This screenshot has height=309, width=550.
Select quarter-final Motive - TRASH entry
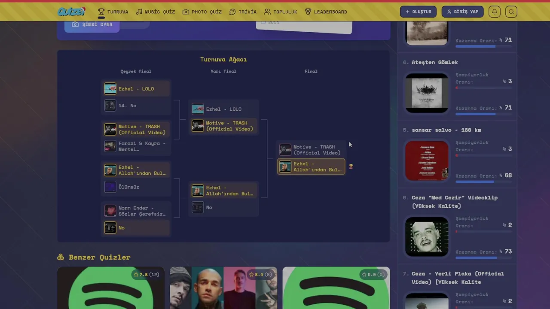click(x=136, y=129)
